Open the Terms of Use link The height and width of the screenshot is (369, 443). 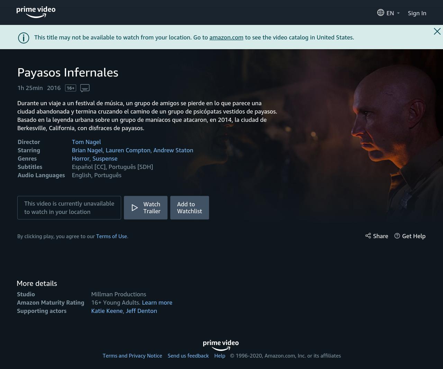click(111, 236)
